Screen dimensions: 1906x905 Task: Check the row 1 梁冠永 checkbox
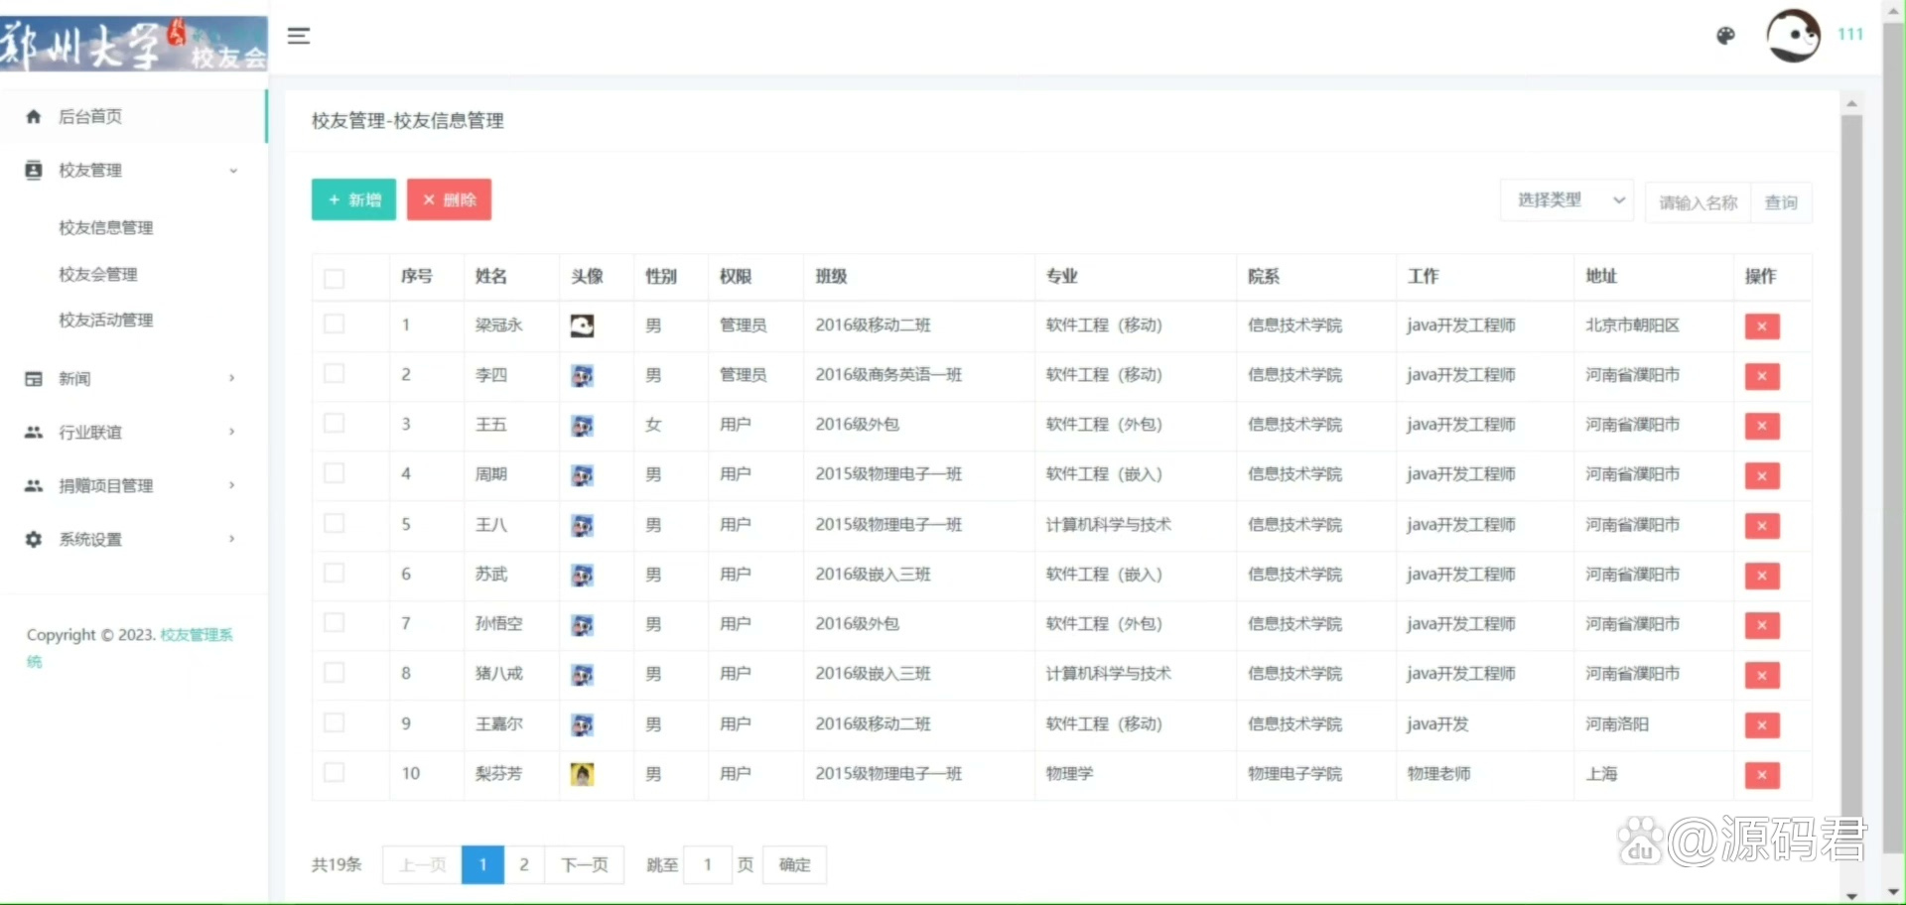click(x=335, y=323)
